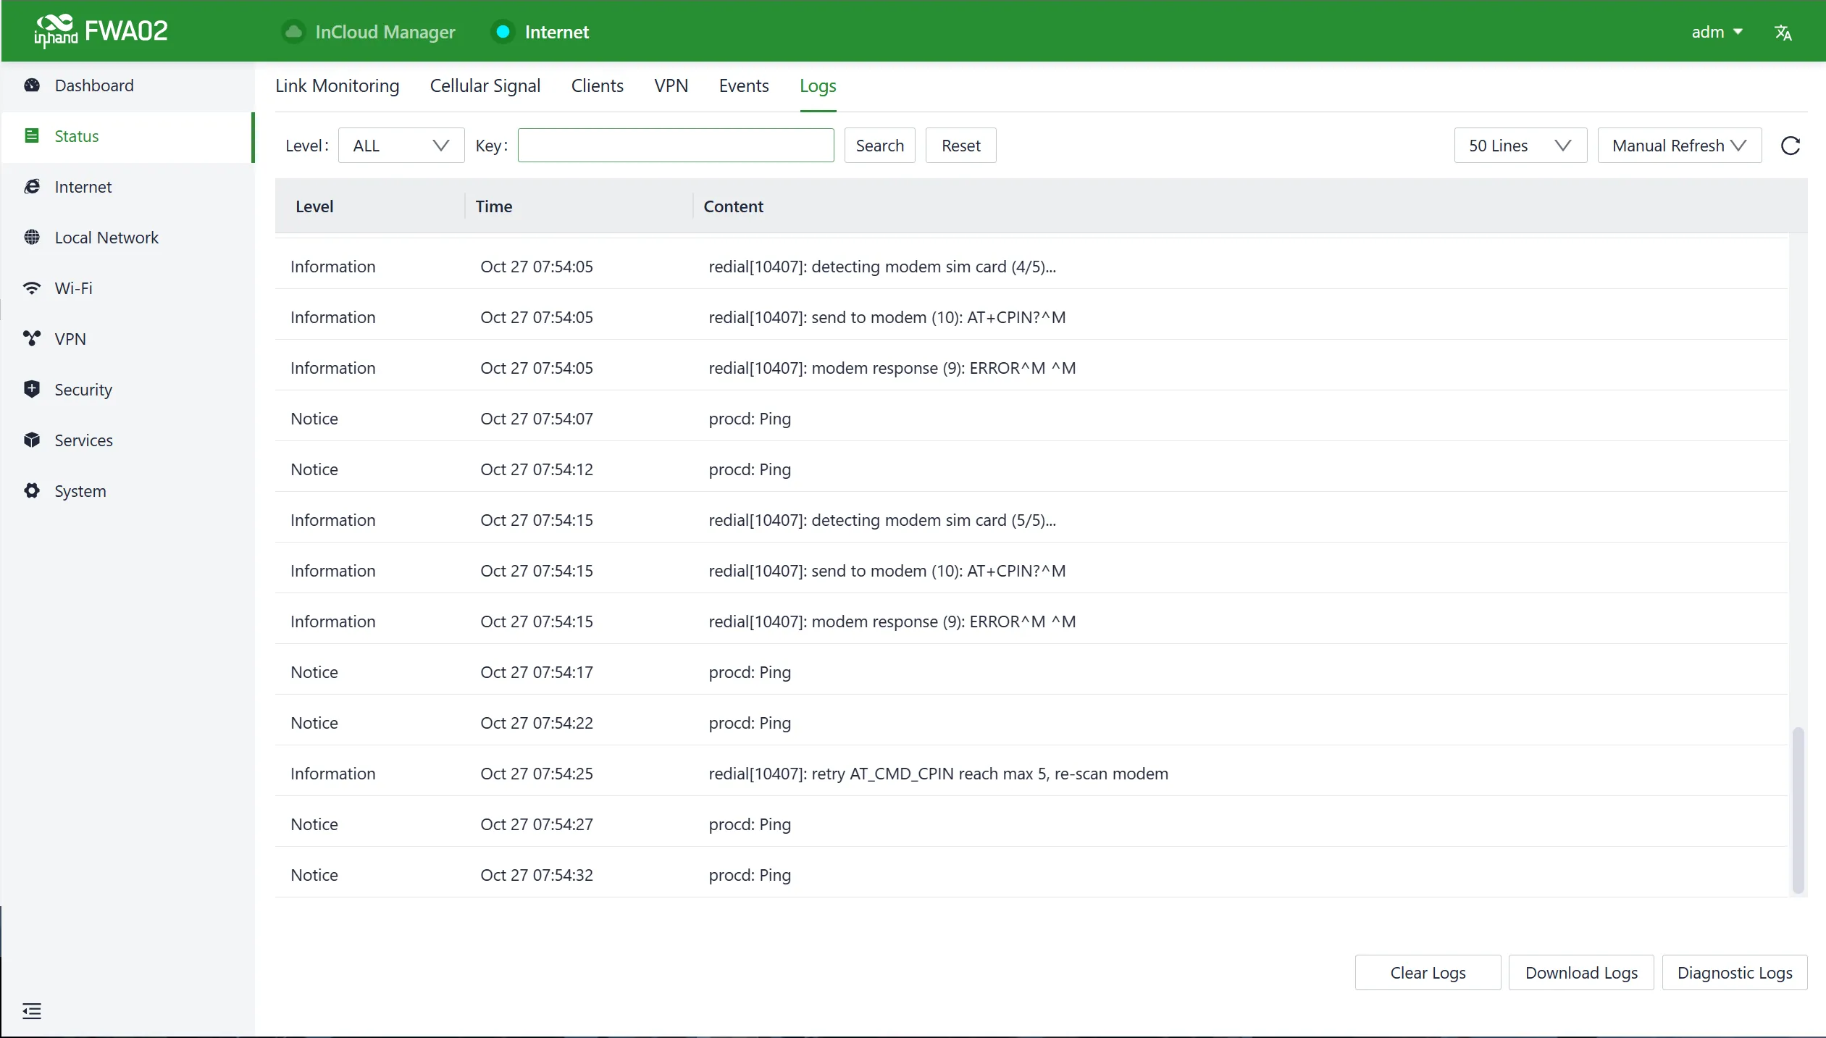Screen dimensions: 1826x1038
Task: Focus the Key search input field
Action: (676, 146)
